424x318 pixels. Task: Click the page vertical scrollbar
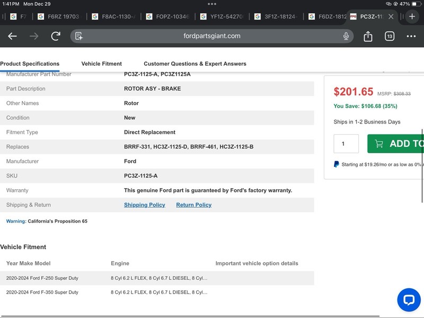(x=422, y=166)
